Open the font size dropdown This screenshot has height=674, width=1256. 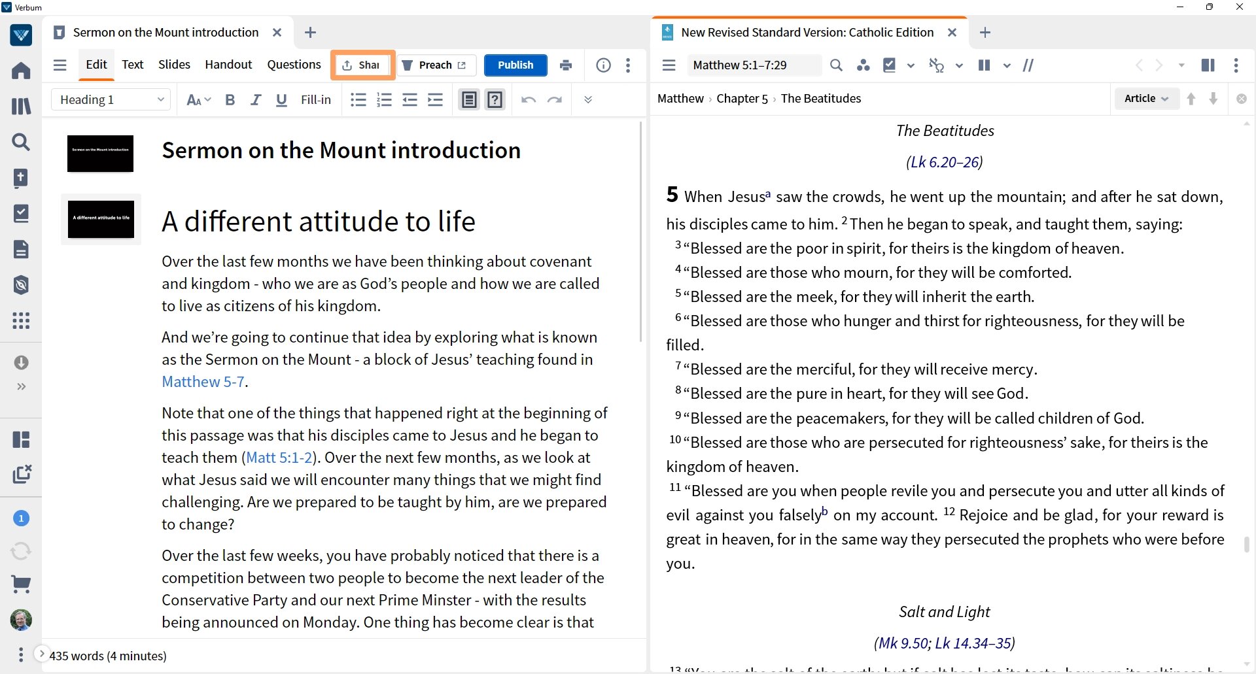(x=199, y=99)
